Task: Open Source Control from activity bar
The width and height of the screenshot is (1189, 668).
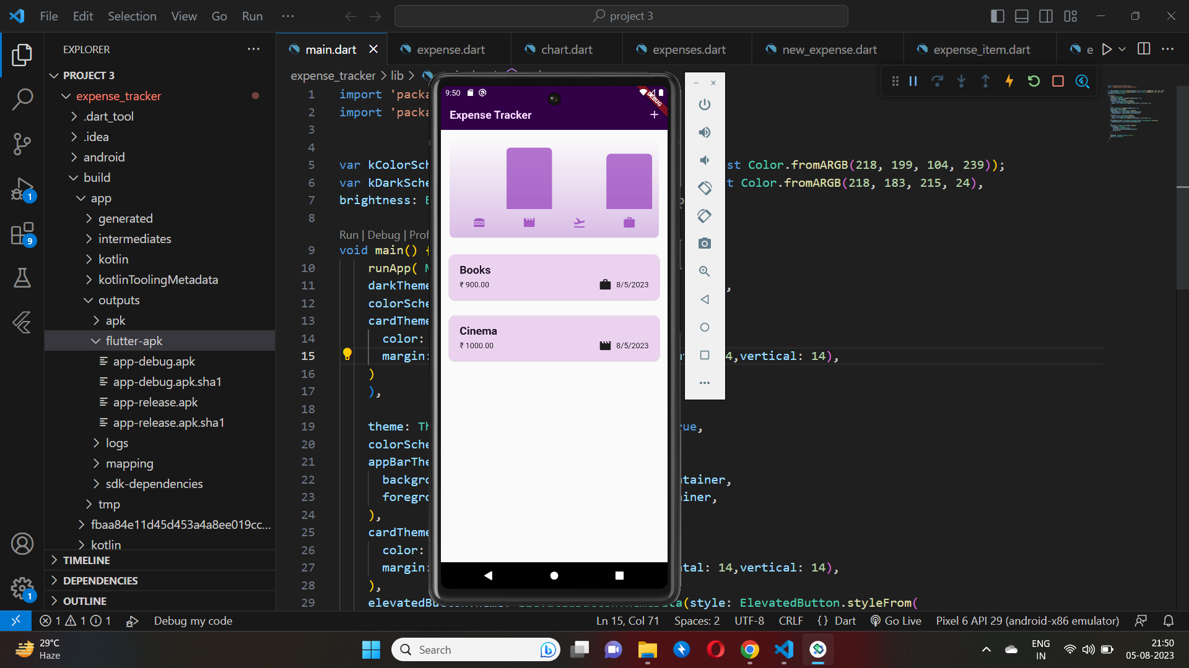Action: (x=22, y=143)
